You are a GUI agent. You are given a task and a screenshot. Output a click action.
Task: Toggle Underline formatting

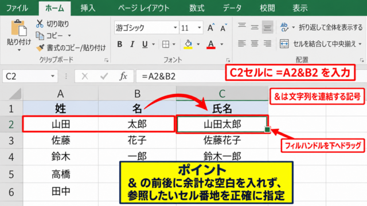(x=145, y=44)
